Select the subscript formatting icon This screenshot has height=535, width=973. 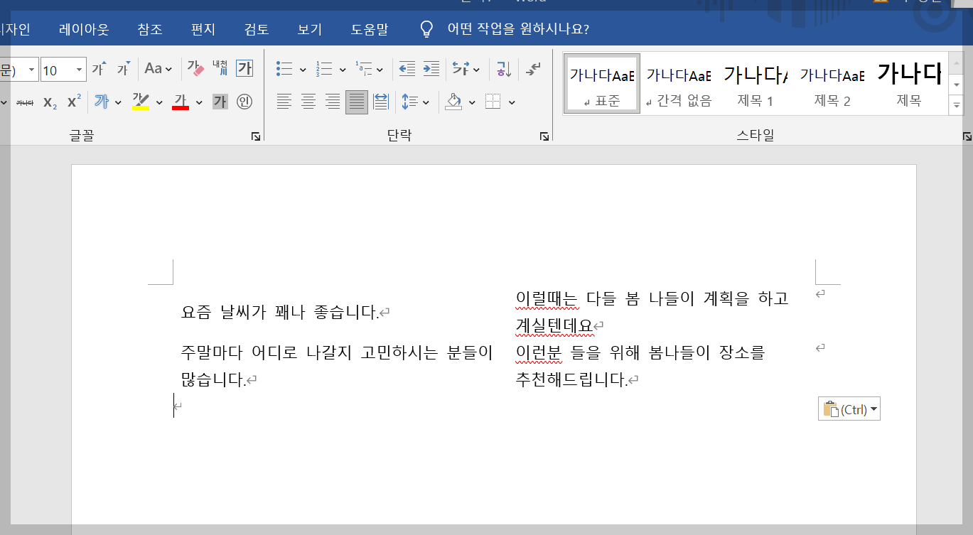pos(48,102)
